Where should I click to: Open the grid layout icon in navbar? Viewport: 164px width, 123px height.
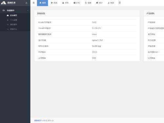(x=120, y=3)
